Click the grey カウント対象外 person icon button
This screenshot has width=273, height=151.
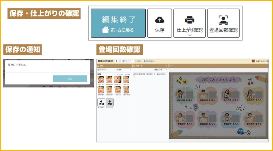pos(110,102)
